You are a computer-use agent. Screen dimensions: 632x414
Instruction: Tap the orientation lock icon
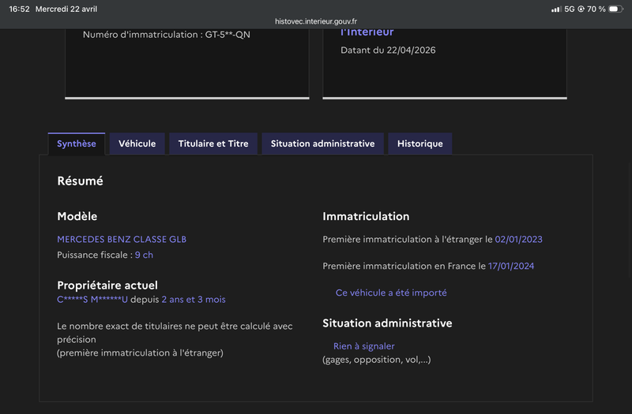pos(581,9)
